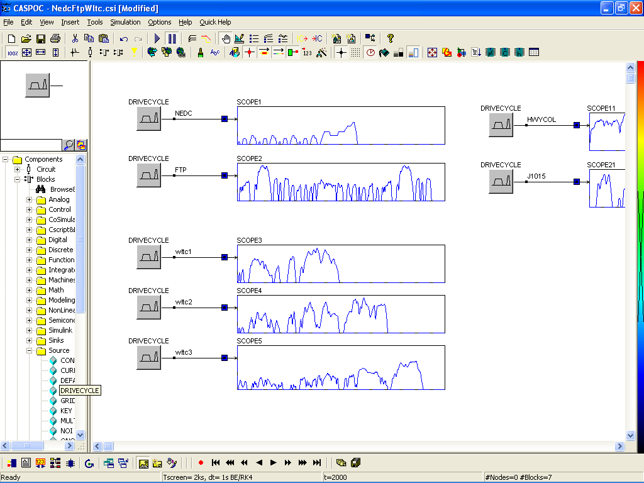Select the Abc text label tool
Screen dimensions: 644x483
215,53
